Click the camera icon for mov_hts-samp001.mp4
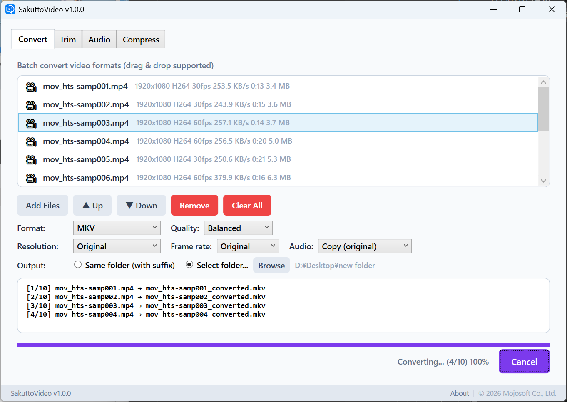Image resolution: width=567 pixels, height=402 pixels. tap(31, 87)
